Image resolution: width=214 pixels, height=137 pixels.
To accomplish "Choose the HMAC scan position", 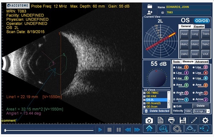I will 184,44.
